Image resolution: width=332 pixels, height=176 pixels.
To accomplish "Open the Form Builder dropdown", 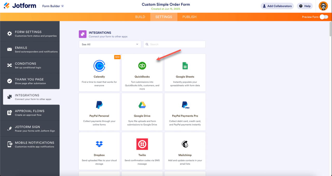I will pos(53,6).
